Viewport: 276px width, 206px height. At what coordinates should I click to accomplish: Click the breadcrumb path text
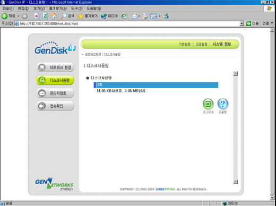(x=102, y=55)
